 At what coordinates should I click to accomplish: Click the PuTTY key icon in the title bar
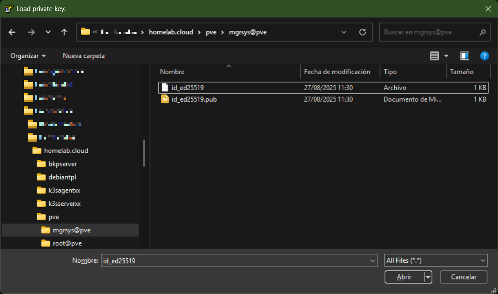8,8
